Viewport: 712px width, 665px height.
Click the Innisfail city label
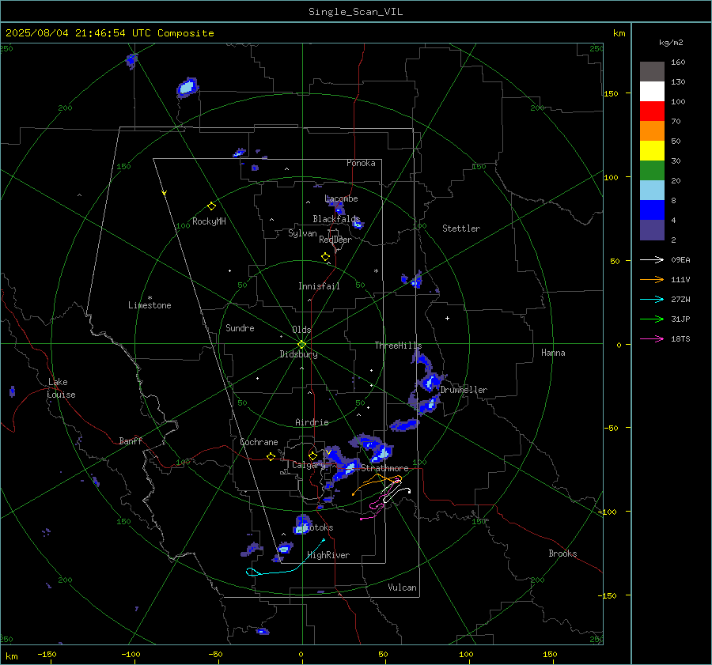319,286
